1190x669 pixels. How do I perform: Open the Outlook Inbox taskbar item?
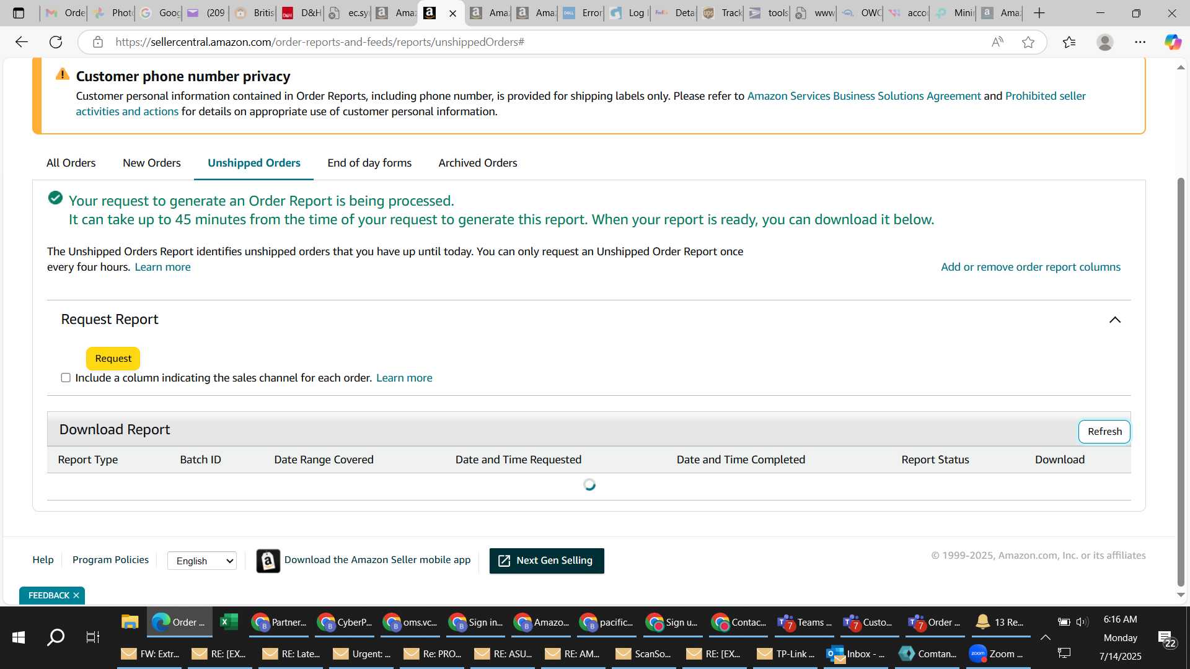point(855,654)
